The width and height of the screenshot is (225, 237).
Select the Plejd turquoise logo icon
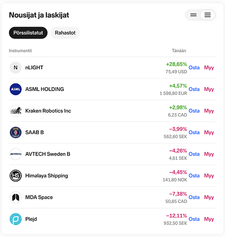(16, 219)
